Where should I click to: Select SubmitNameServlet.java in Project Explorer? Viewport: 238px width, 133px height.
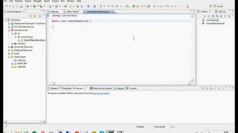(35, 40)
